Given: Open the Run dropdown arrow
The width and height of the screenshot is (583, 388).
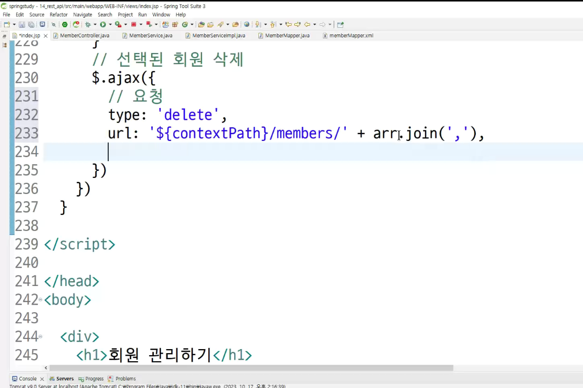Looking at the screenshot, I should click(110, 25).
